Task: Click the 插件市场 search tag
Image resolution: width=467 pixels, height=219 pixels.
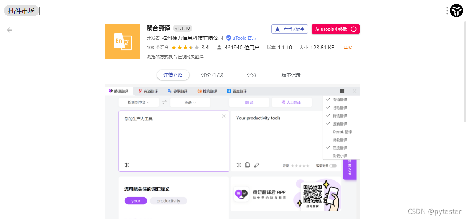Action: tap(22, 11)
